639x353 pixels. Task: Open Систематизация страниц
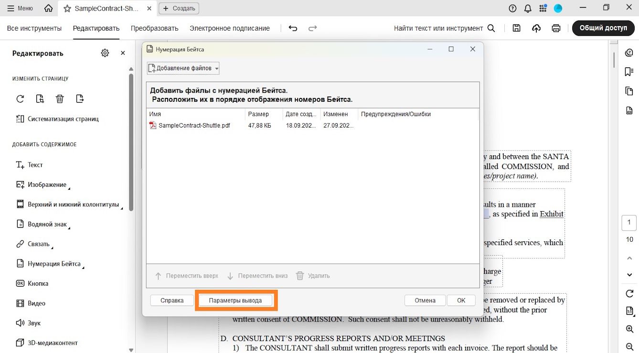click(57, 118)
